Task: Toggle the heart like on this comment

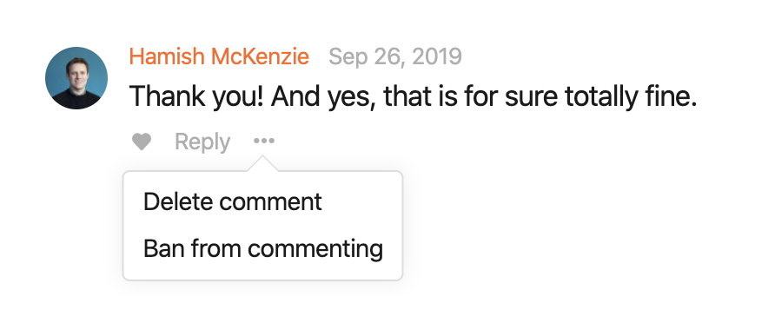Action: pos(142,142)
